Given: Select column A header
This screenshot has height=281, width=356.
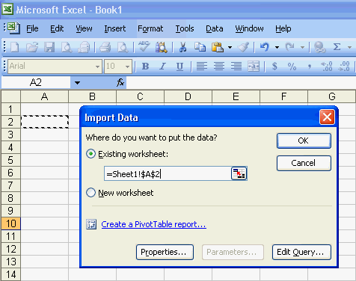Looking at the screenshot, I should point(44,96).
